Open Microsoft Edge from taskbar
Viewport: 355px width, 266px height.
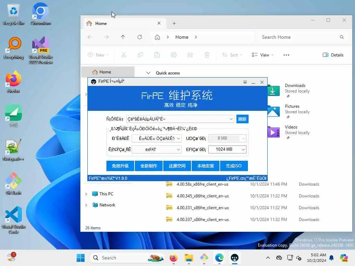pos(219,258)
